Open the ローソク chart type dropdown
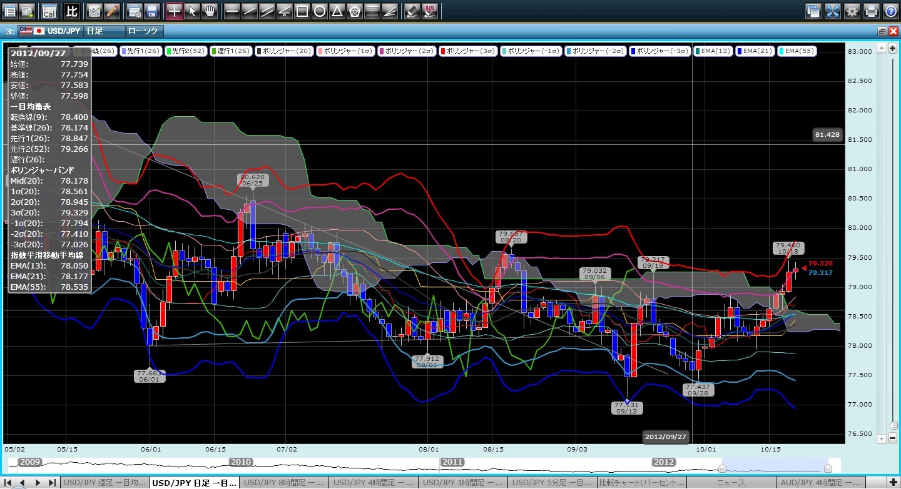Screen dimensions: 901x489 click(145, 31)
